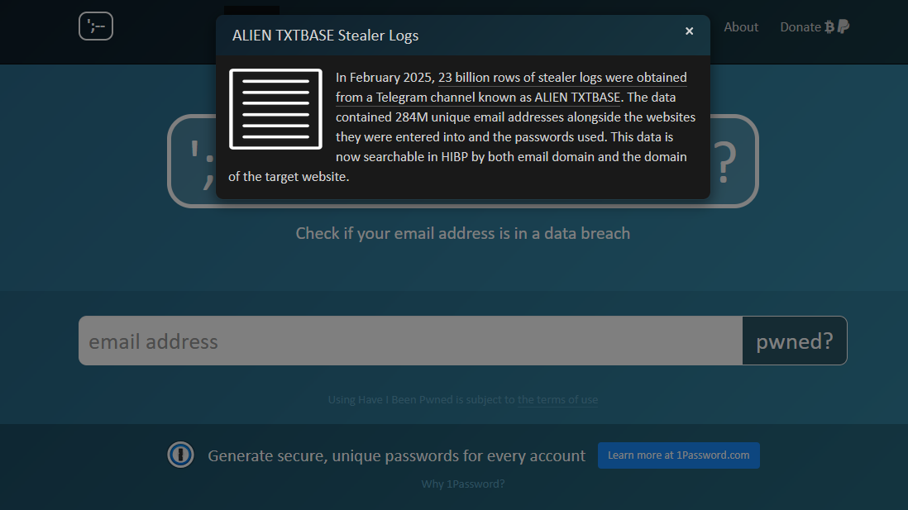Viewport: 908px width, 510px height.
Task: Click the Bitcoin donate icon
Action: pyautogui.click(x=829, y=27)
